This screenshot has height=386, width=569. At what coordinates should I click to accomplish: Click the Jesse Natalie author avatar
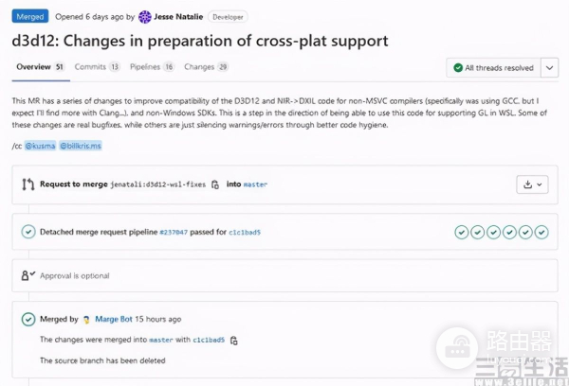coord(144,16)
